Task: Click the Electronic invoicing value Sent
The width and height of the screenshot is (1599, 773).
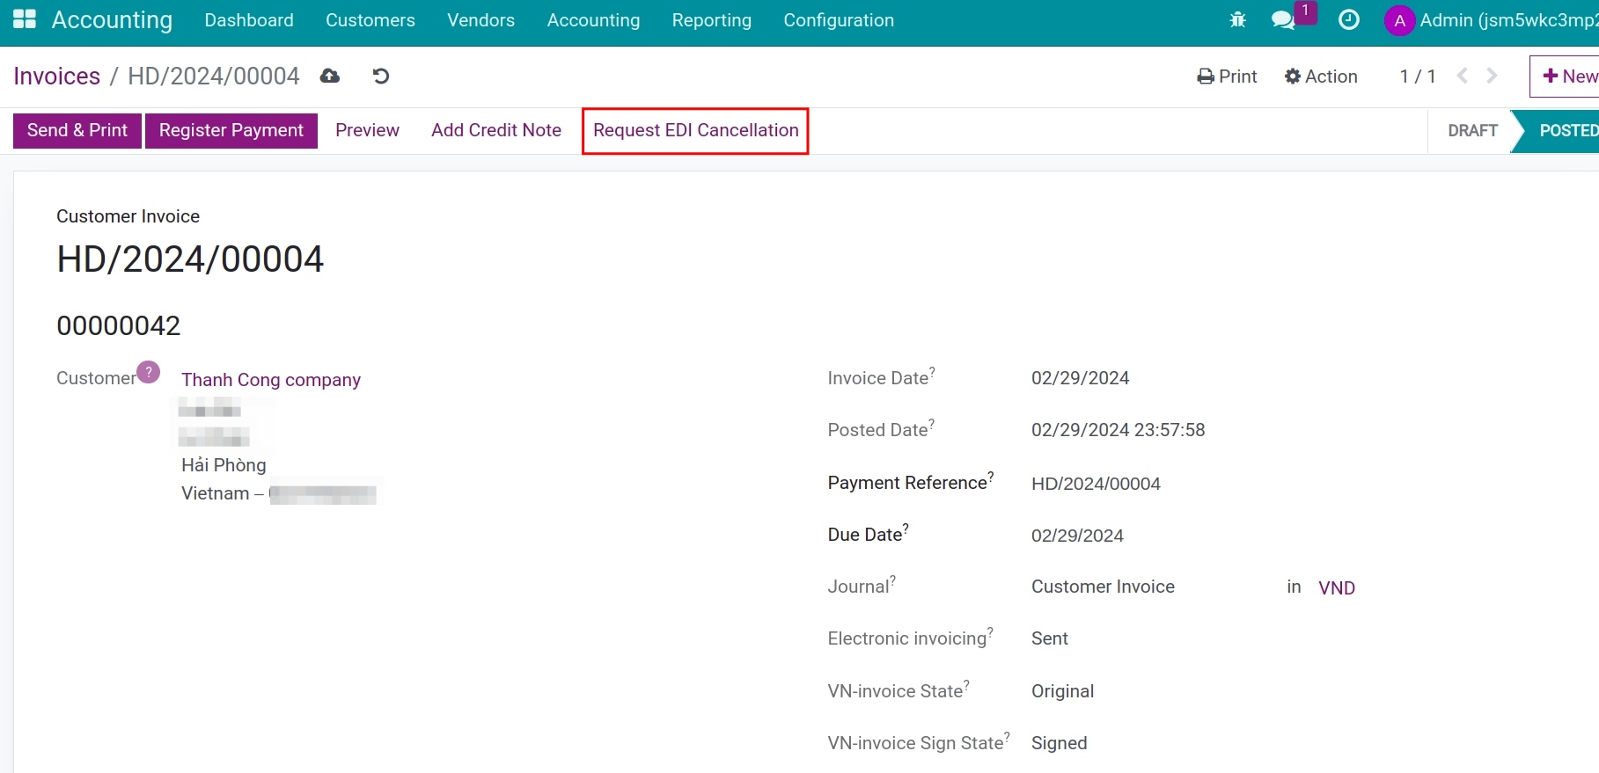Action: (1050, 638)
